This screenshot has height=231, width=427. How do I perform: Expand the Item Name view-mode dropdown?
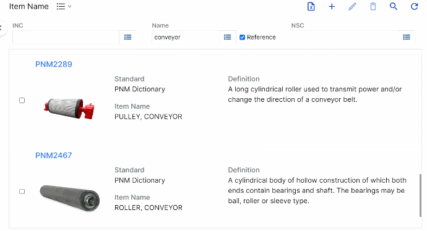64,7
